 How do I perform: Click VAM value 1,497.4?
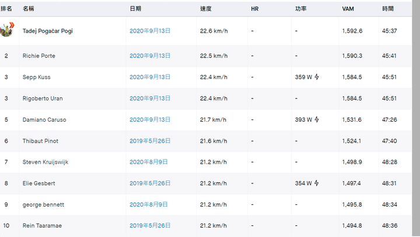tap(351, 183)
